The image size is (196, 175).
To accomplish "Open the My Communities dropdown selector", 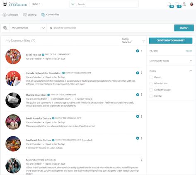I will coord(28,28).
